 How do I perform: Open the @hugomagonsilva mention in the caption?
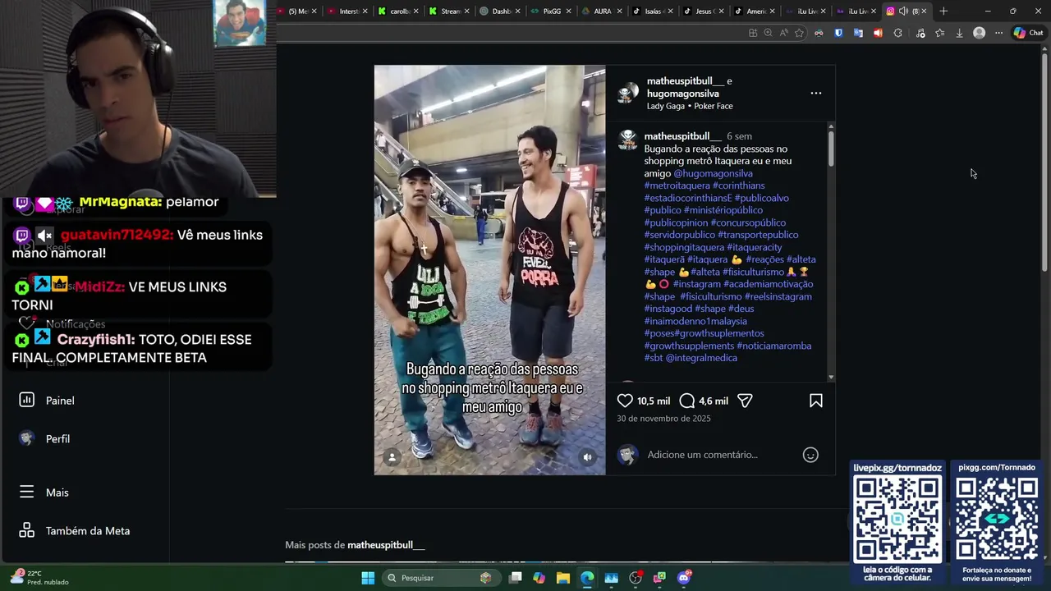(713, 173)
